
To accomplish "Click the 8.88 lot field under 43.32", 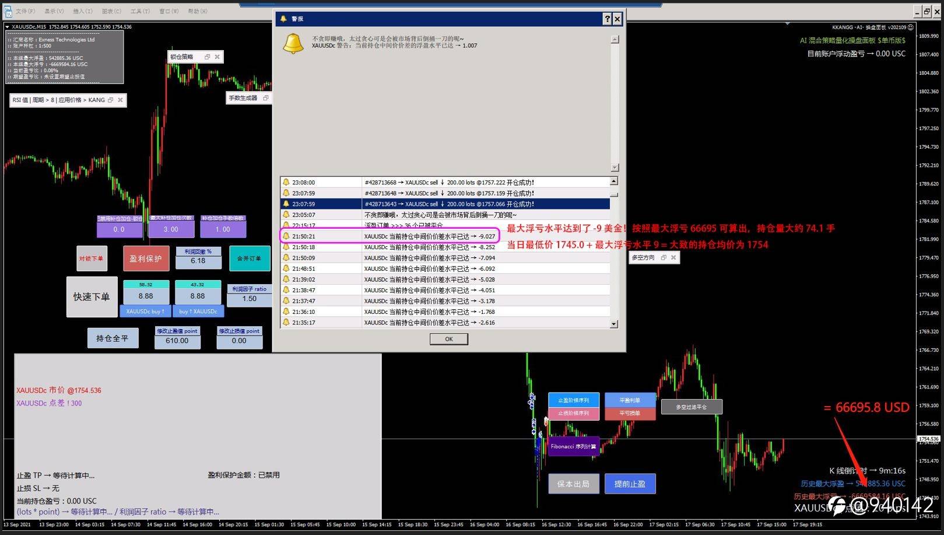I will tap(198, 296).
